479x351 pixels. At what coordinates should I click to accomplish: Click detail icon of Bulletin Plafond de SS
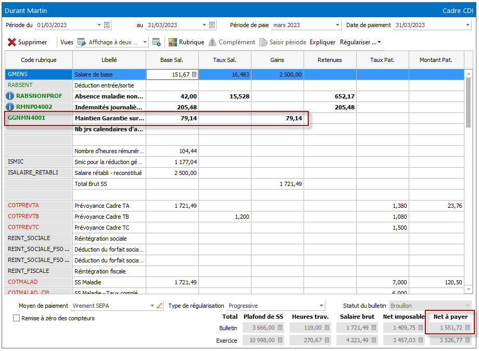(280, 328)
